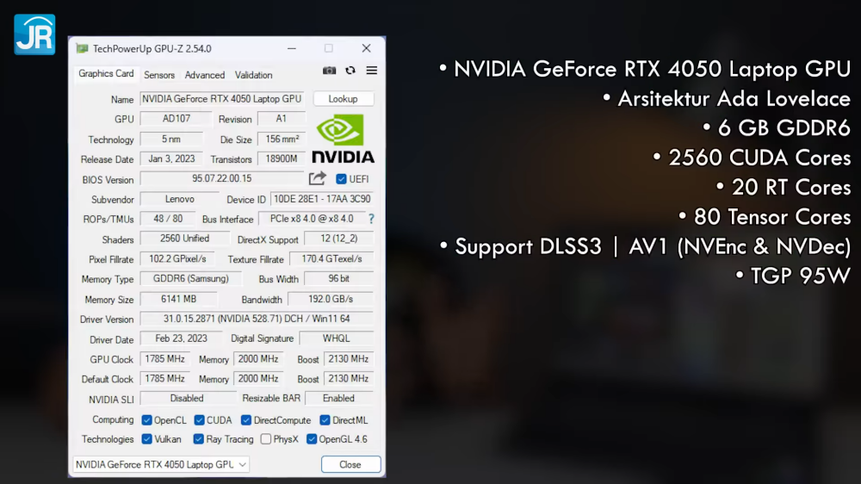Click the GPU-Z title bar app icon
This screenshot has height=484, width=861.
click(x=82, y=49)
